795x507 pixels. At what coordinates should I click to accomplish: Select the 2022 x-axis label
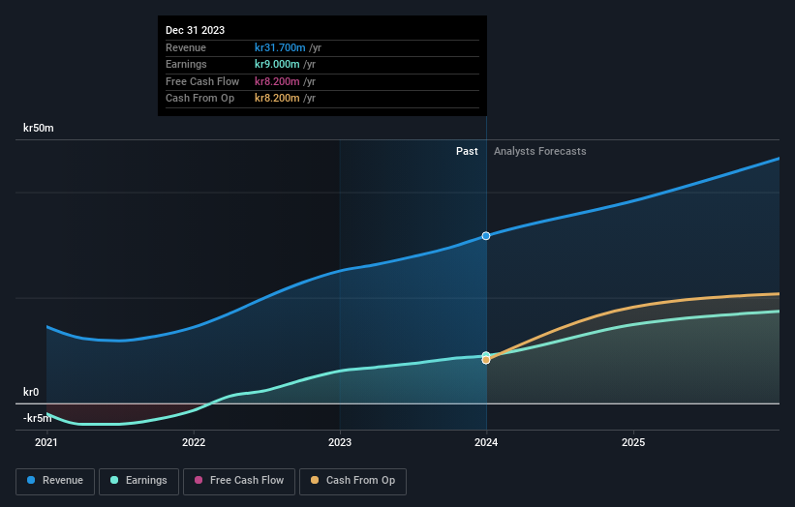pos(194,443)
